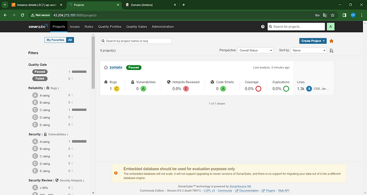The height and width of the screenshot is (195, 367).
Task: Open the help question mark icon
Action: pos(263,27)
